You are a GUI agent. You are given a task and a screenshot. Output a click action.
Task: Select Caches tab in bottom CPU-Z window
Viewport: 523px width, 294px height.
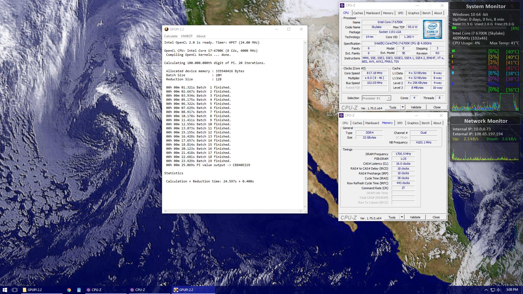pyautogui.click(x=357, y=123)
